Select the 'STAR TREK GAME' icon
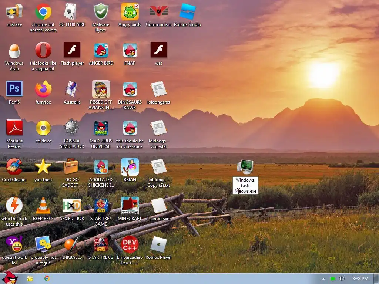The height and width of the screenshot is (284, 379). tap(101, 206)
